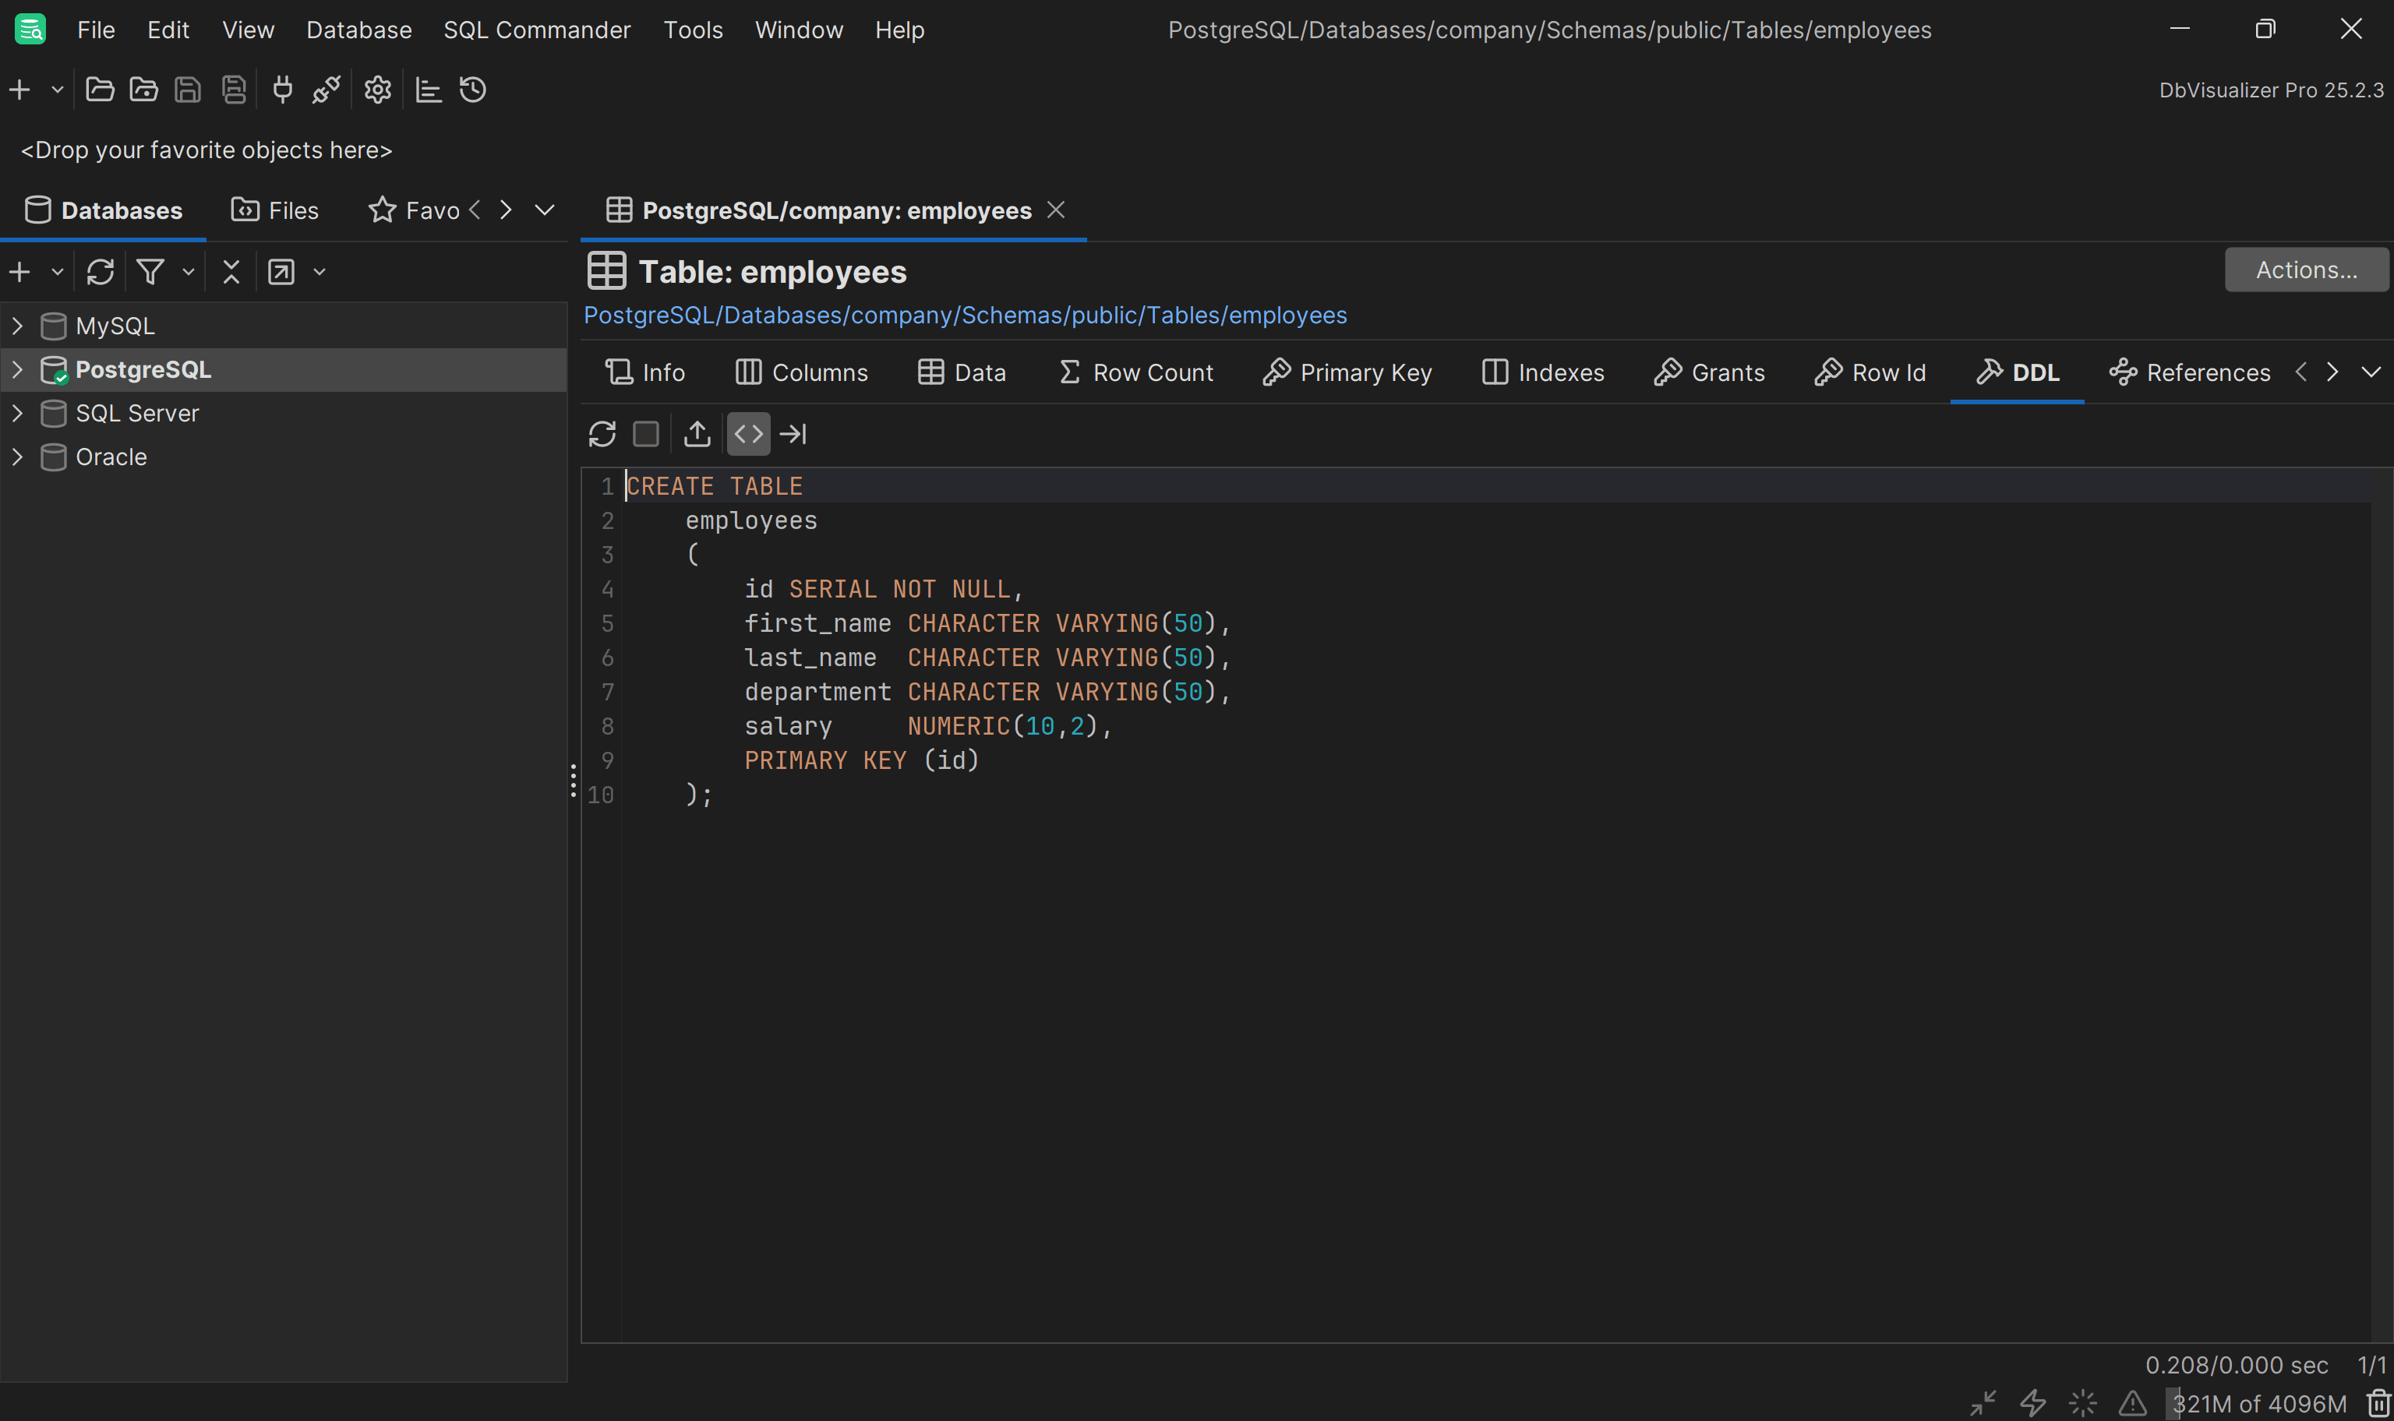The height and width of the screenshot is (1421, 2394).
Task: Click the arrow-to-bar icon in DDL toolbar
Action: point(793,435)
